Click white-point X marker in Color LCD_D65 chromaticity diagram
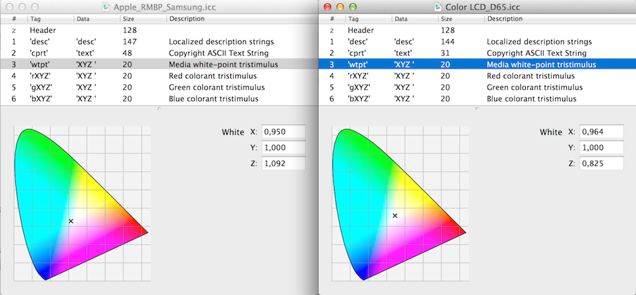636x295 pixels. pyautogui.click(x=395, y=216)
